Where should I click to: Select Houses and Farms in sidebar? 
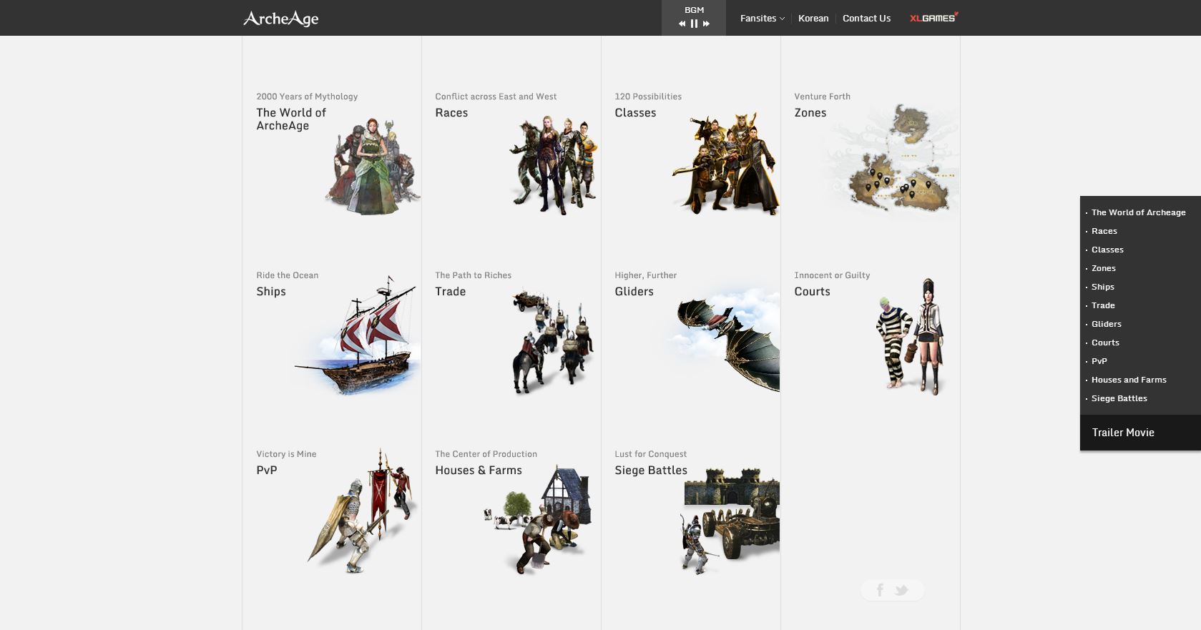pos(1128,380)
